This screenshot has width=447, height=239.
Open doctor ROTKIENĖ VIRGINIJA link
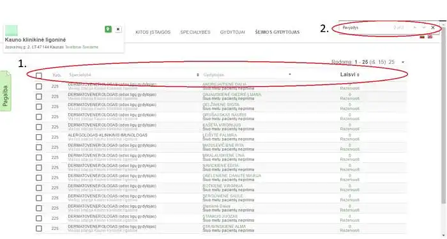click(223, 186)
